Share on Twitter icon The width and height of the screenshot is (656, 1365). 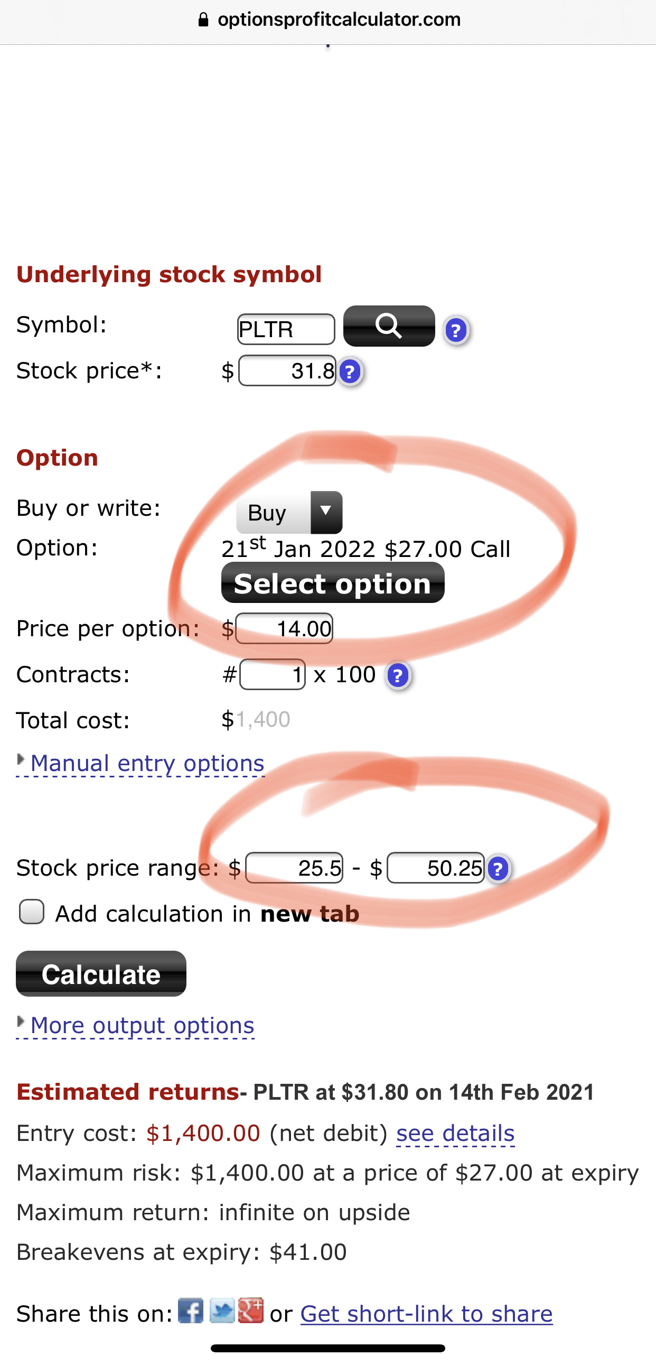tap(222, 1311)
